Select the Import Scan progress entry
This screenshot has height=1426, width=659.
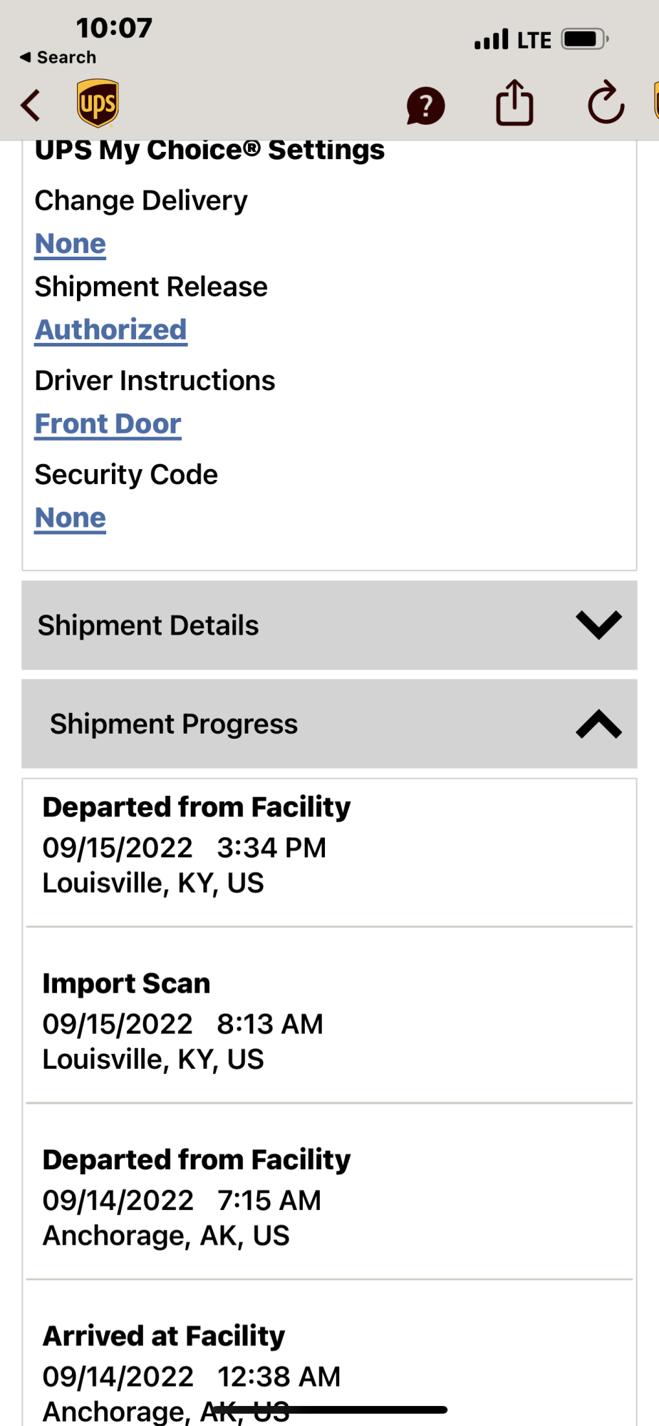(182, 1021)
